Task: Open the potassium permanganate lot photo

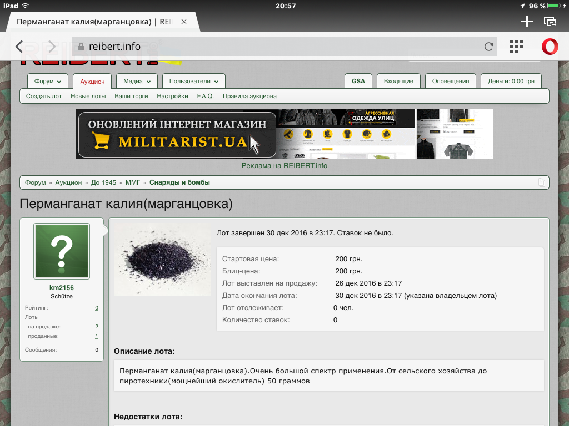Action: point(162,260)
